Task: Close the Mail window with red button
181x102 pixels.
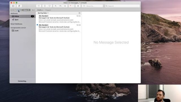Action: pyautogui.click(x=11, y=3)
